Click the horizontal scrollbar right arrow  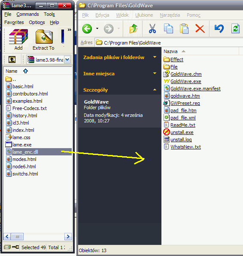[68, 237]
